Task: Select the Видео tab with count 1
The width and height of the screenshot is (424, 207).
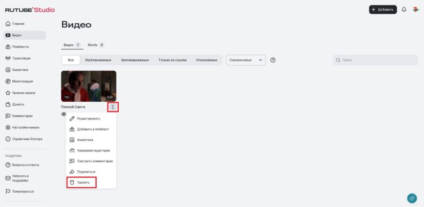Action: click(72, 45)
